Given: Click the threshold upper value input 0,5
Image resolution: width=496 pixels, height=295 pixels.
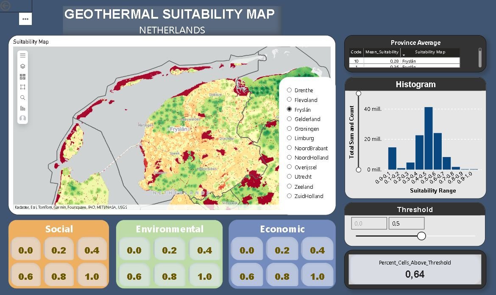Looking at the screenshot, I should (406, 223).
